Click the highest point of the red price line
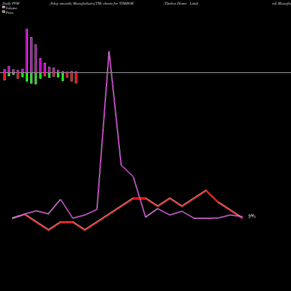The width and height of the screenshot is (291, 291). click(206, 190)
